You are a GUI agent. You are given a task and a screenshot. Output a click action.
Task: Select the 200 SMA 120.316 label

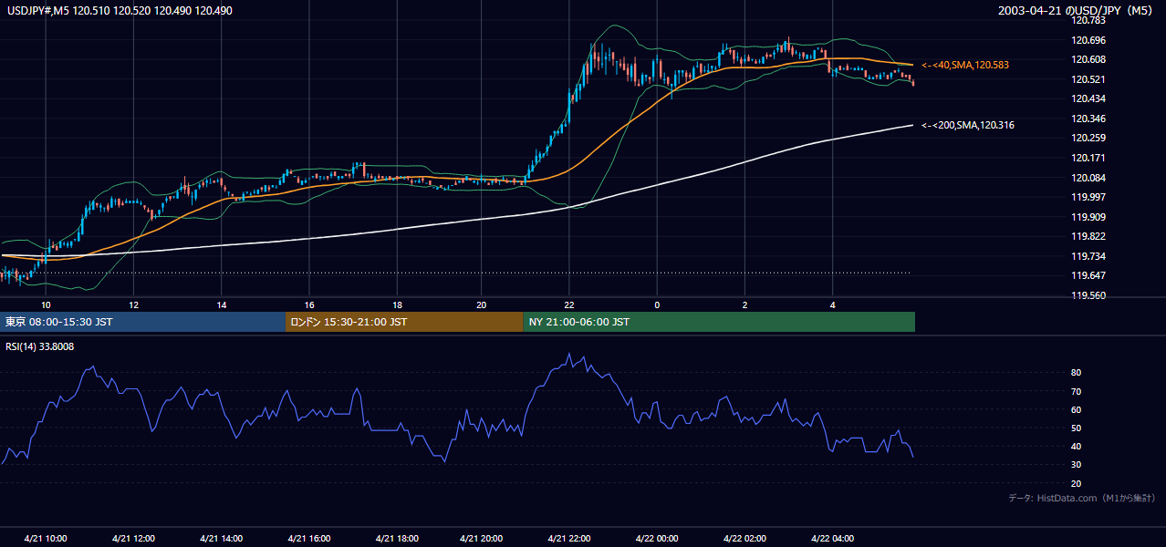[968, 125]
